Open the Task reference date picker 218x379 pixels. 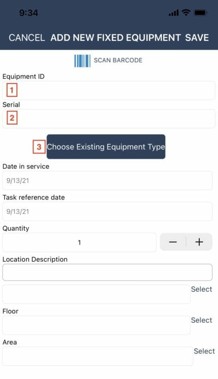(107, 212)
